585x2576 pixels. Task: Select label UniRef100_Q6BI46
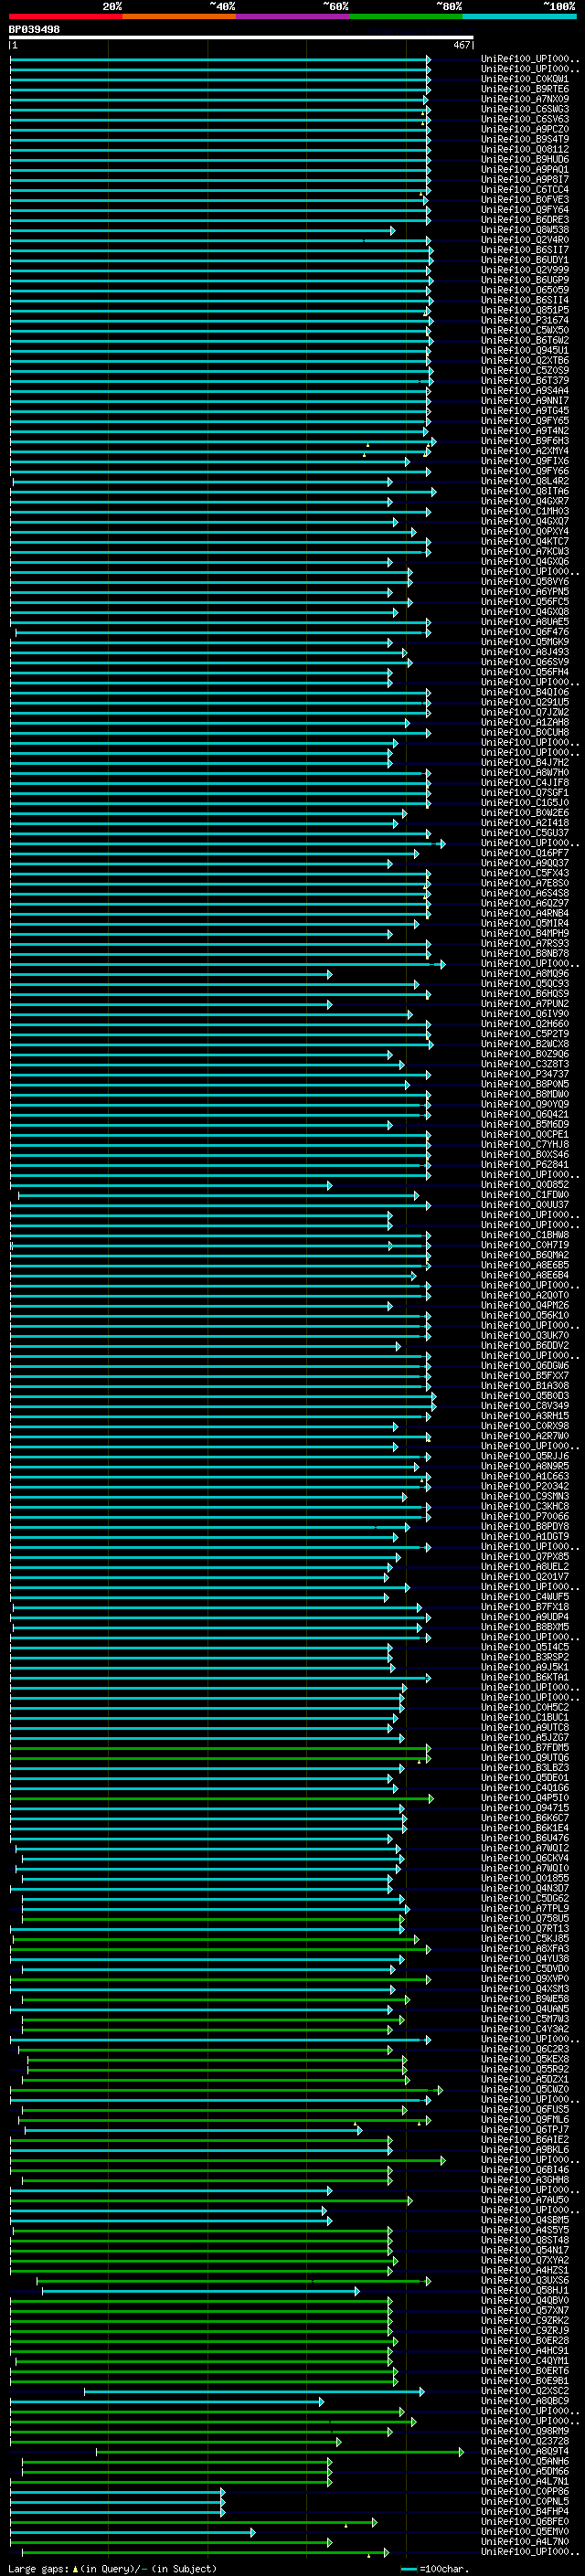click(x=525, y=2170)
